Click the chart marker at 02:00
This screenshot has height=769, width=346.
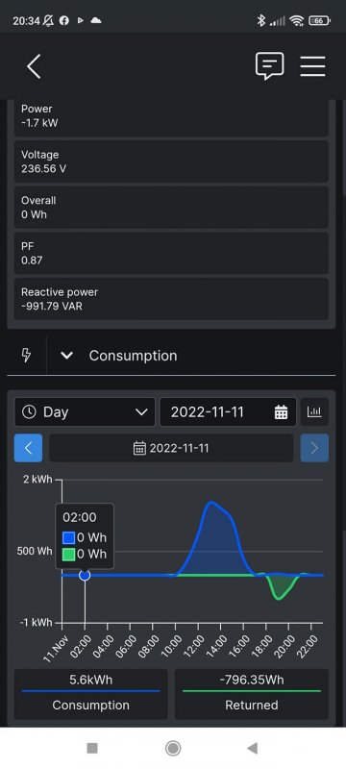point(85,575)
